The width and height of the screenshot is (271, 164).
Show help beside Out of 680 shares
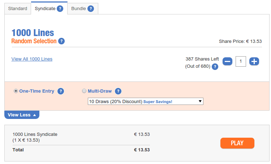(215, 67)
